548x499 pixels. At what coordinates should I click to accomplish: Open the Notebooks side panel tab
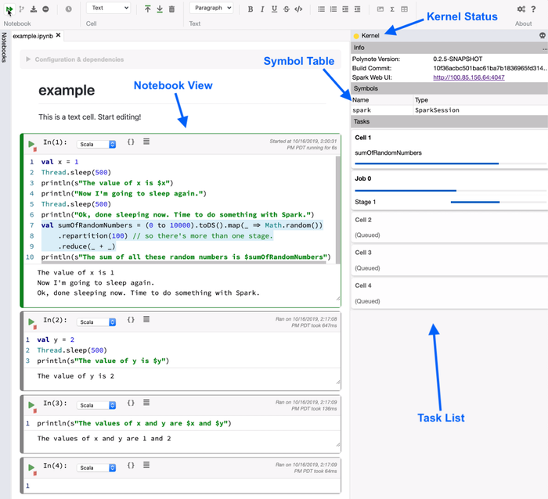pyautogui.click(x=5, y=47)
